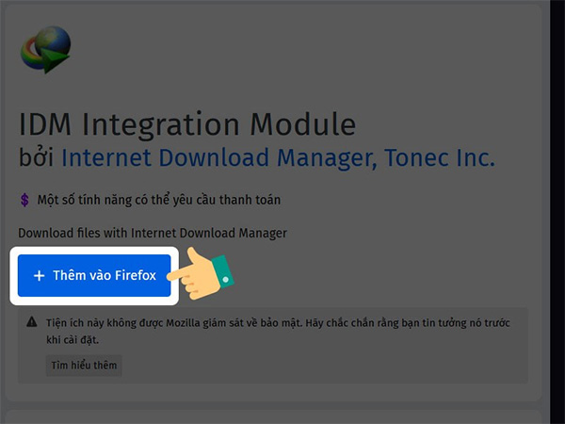Click the "Tìm hiểu thêm" button

click(84, 366)
